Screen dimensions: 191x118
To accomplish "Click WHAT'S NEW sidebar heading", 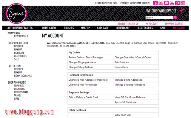I will pos(14,33).
